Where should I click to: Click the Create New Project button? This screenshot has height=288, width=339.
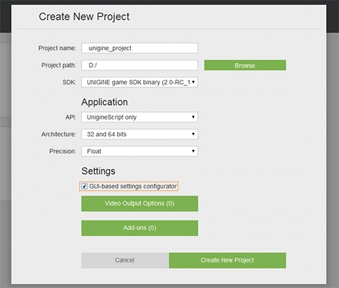click(x=227, y=260)
